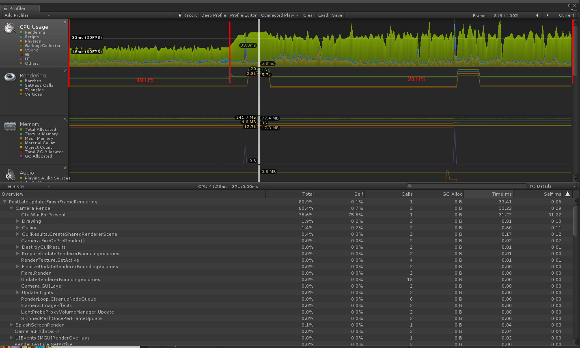Jump to the Current frame
Screen dimensions: 580x348
[567, 15]
